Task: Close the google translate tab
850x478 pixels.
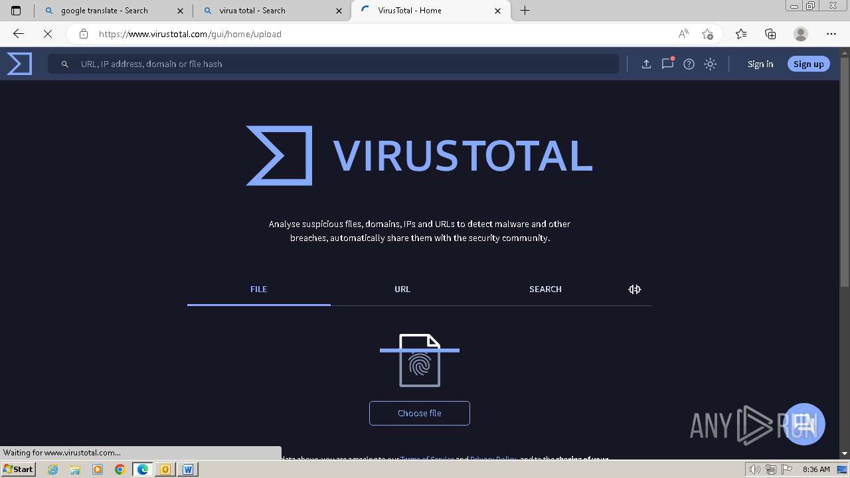Action: point(181,11)
